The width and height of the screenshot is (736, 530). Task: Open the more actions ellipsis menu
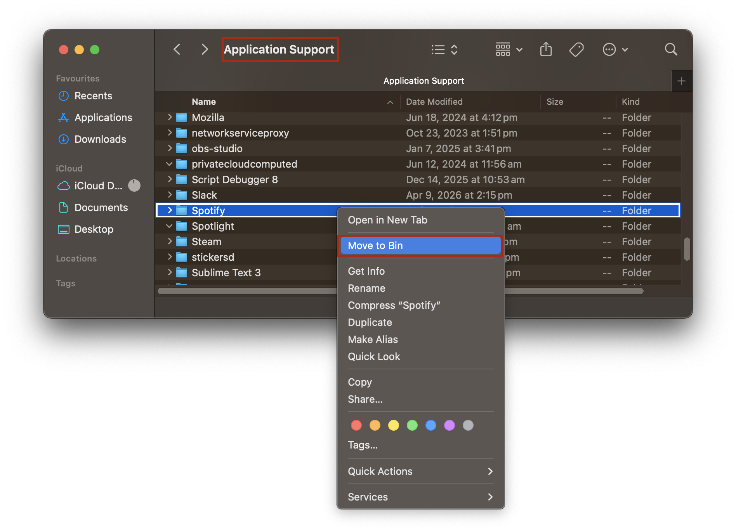coord(615,50)
